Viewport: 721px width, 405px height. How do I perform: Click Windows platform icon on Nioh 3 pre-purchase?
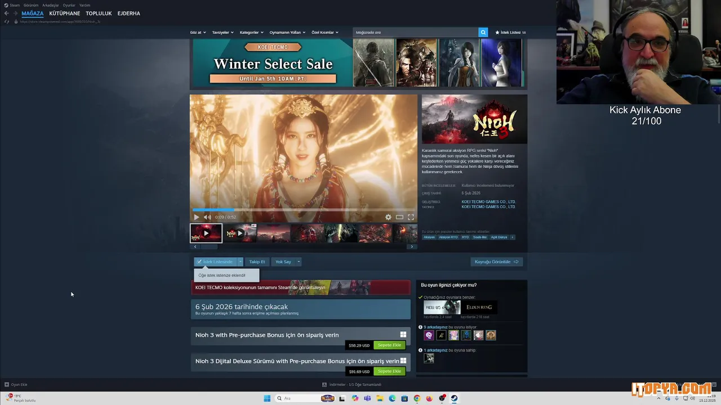[403, 335]
